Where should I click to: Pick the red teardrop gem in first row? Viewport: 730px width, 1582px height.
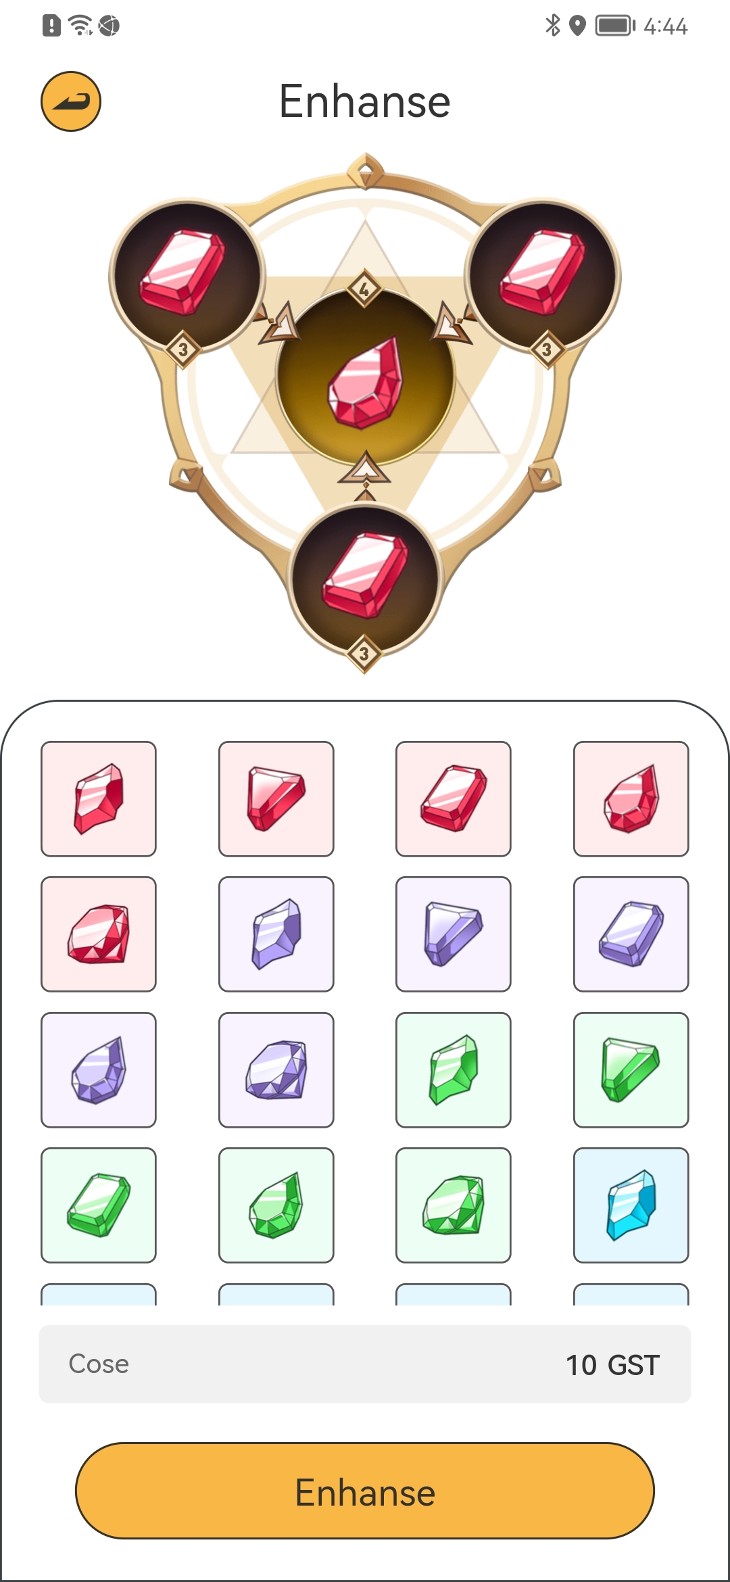pos(631,799)
